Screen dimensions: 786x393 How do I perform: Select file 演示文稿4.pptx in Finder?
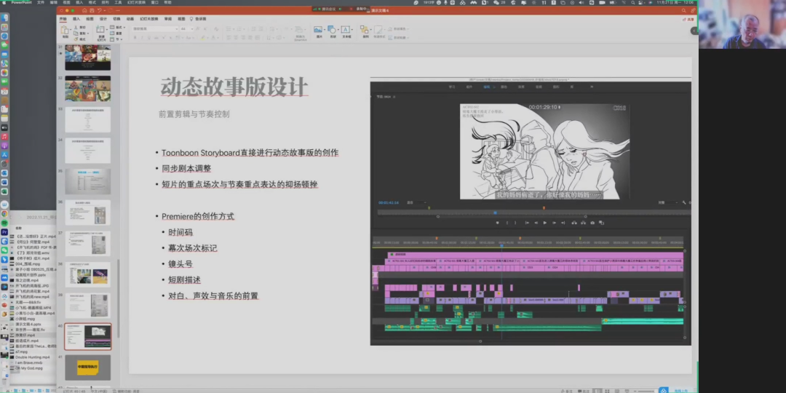click(28, 325)
